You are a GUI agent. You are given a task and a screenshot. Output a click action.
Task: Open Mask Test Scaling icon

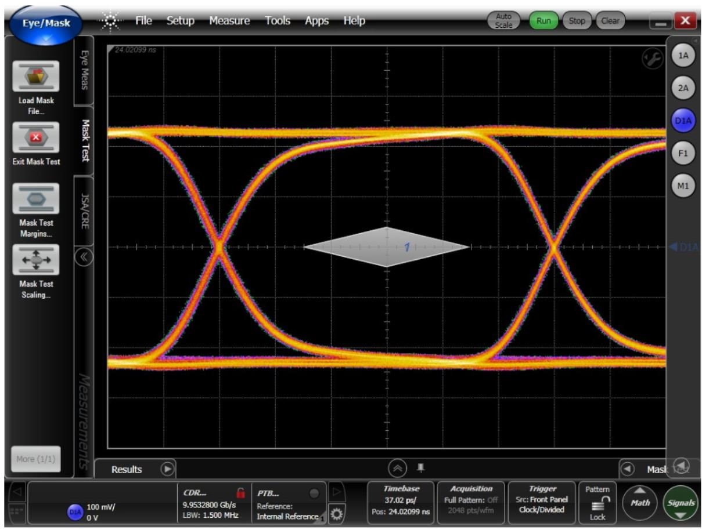pos(36,260)
